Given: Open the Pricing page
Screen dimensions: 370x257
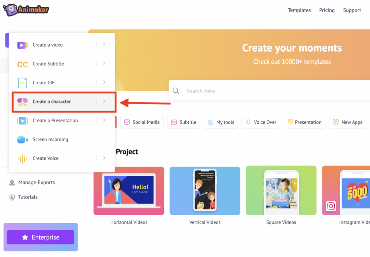Looking at the screenshot, I should [x=327, y=10].
